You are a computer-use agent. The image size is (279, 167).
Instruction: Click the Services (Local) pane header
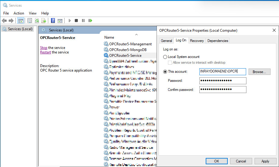point(61,30)
